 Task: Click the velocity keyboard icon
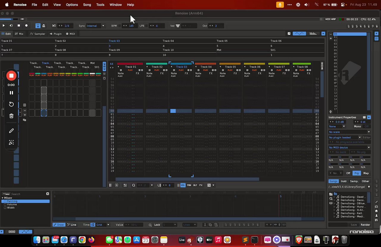(x=178, y=26)
